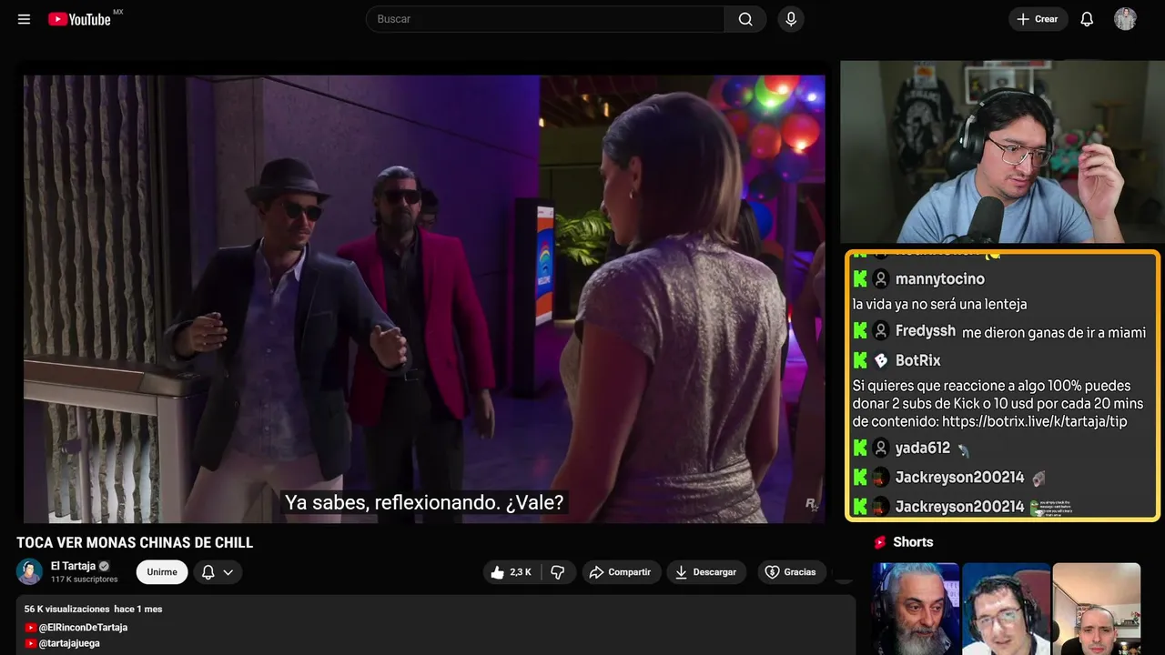Click the username Fredyssh in chat
This screenshot has height=655, width=1165.
[926, 331]
